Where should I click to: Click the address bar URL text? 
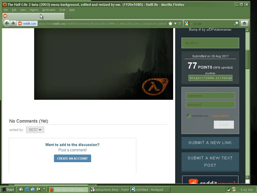point(102,24)
